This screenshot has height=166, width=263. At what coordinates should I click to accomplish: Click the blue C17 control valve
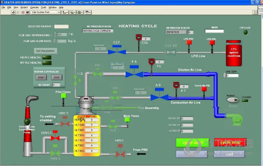click(x=117, y=52)
